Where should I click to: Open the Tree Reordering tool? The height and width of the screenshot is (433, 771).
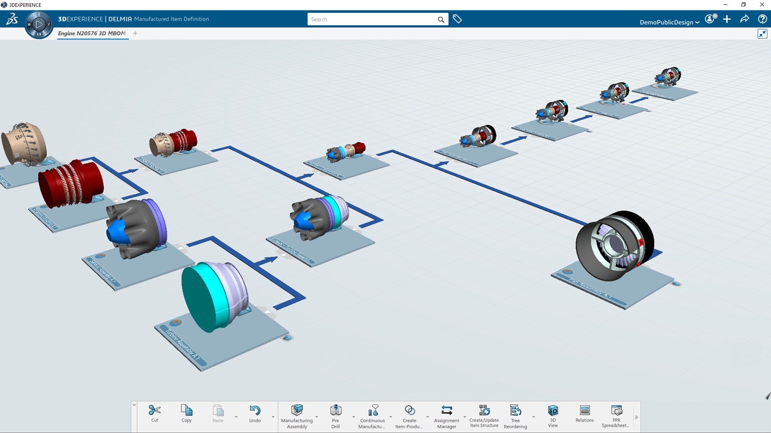point(515,416)
